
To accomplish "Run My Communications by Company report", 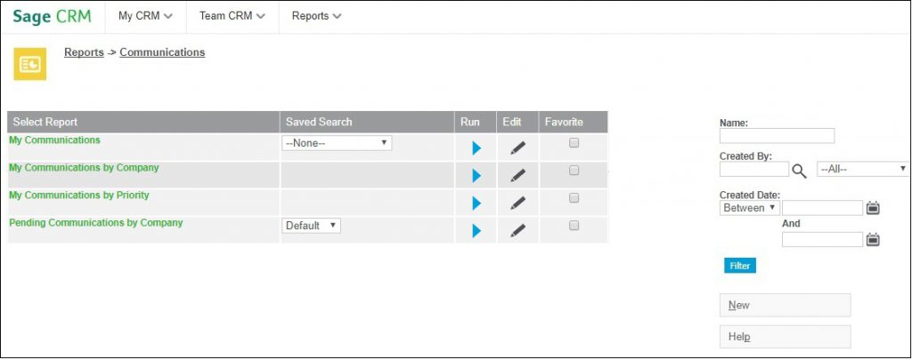I will pyautogui.click(x=476, y=175).
